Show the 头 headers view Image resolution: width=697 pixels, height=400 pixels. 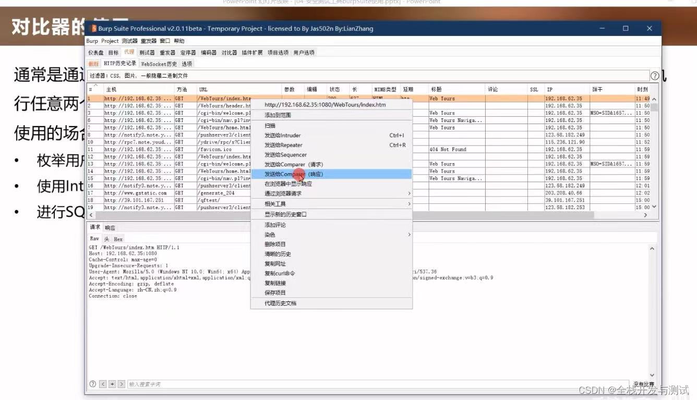pyautogui.click(x=106, y=239)
